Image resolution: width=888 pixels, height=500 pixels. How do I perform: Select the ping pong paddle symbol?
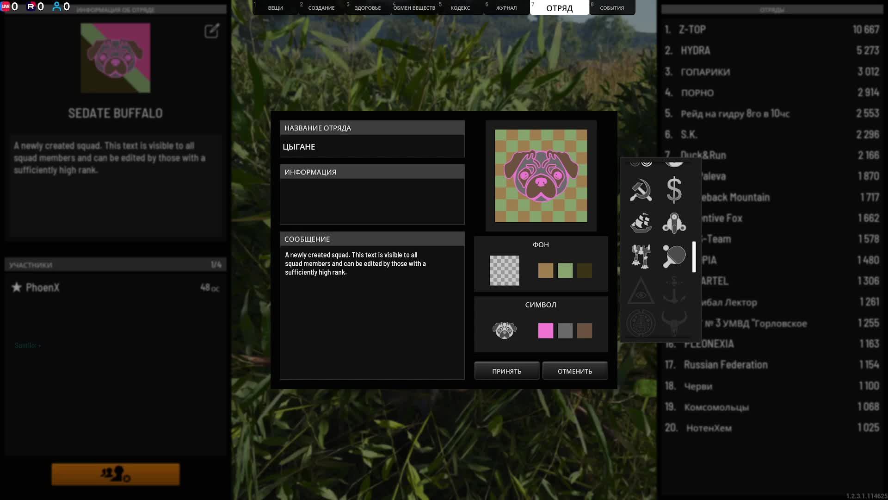click(674, 256)
